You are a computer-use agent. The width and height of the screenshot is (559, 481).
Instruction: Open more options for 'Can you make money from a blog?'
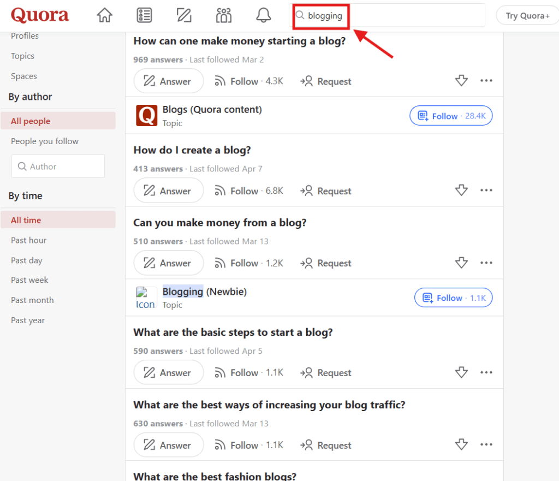click(x=486, y=263)
